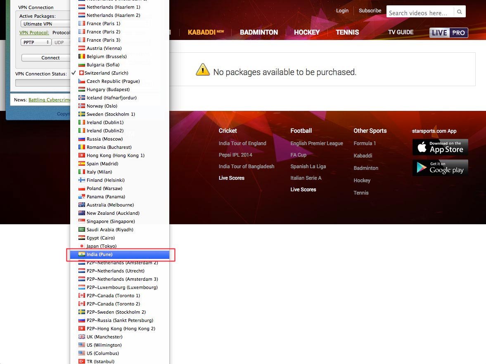Pick Ireland (Dublin2) server
The height and width of the screenshot is (364, 486).
pos(120,131)
